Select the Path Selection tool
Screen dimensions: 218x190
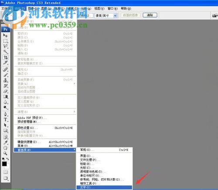[5, 125]
